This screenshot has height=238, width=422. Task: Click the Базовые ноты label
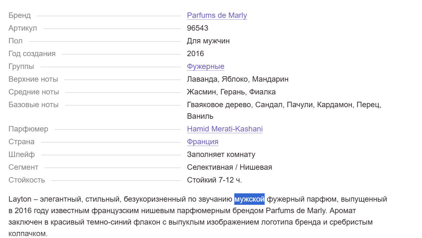pos(34,105)
